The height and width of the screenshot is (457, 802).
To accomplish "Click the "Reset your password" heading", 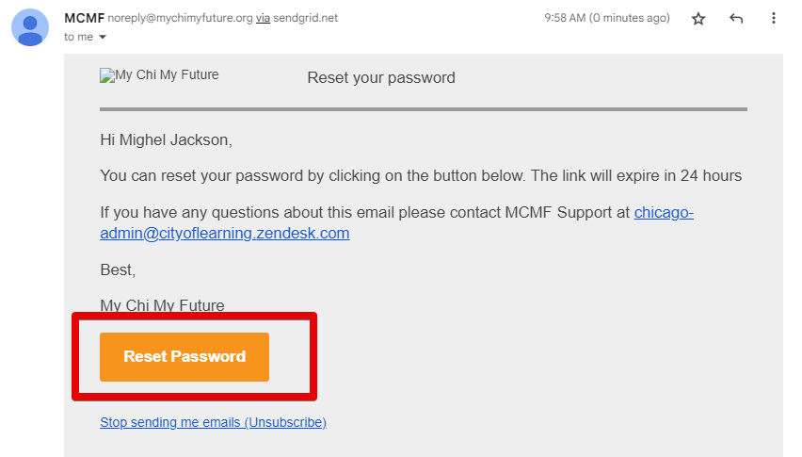I will (x=381, y=78).
